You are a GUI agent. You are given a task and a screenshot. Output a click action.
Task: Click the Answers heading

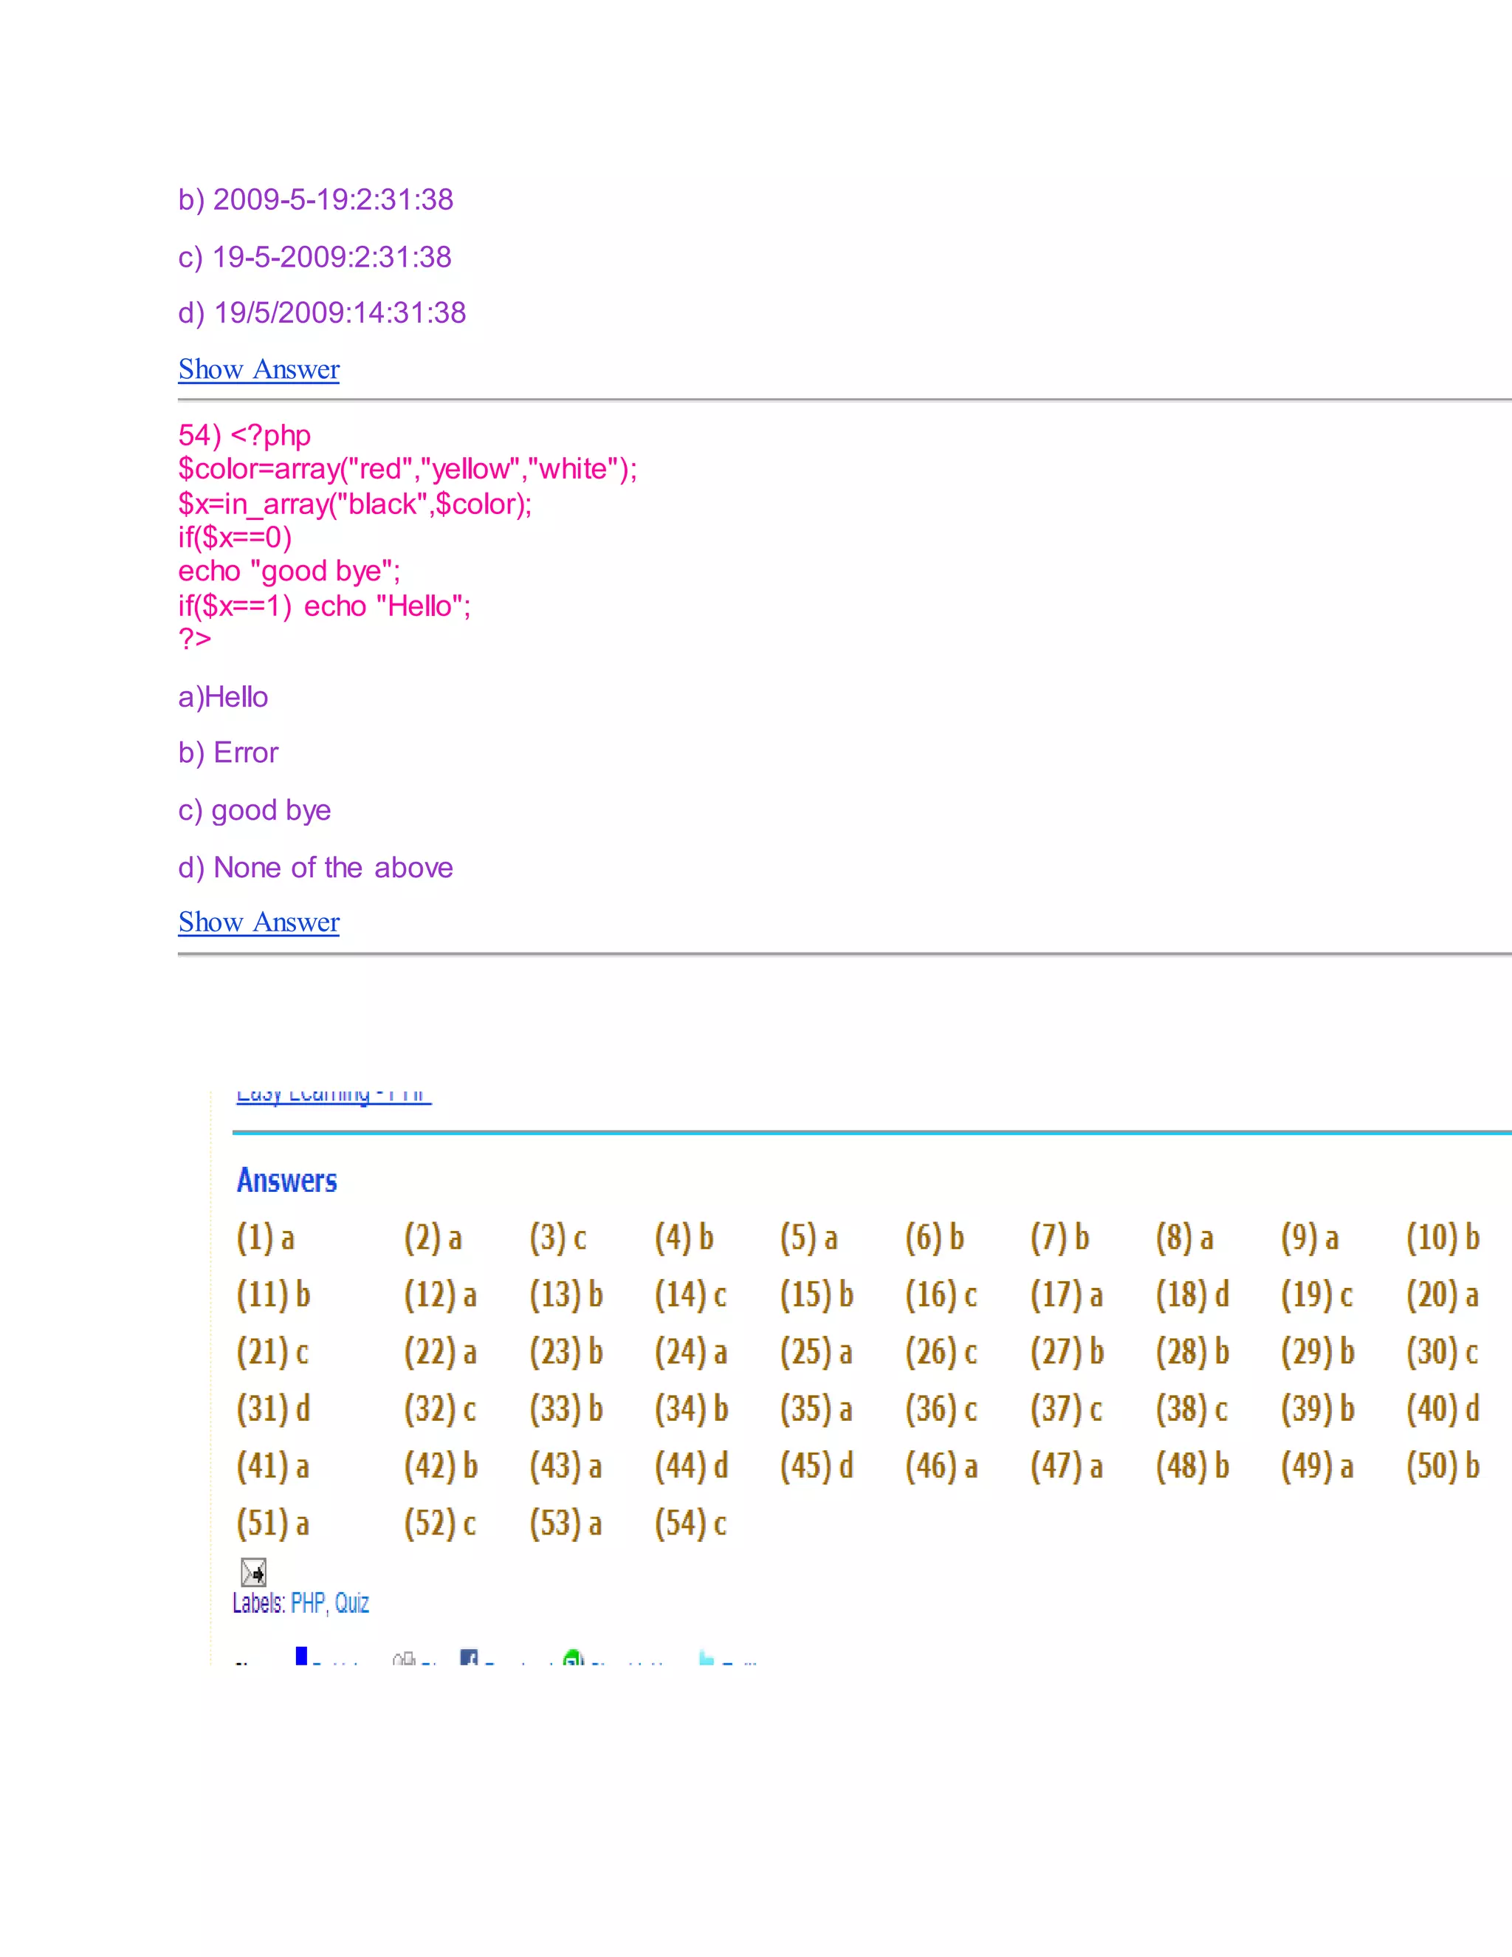point(286,1181)
